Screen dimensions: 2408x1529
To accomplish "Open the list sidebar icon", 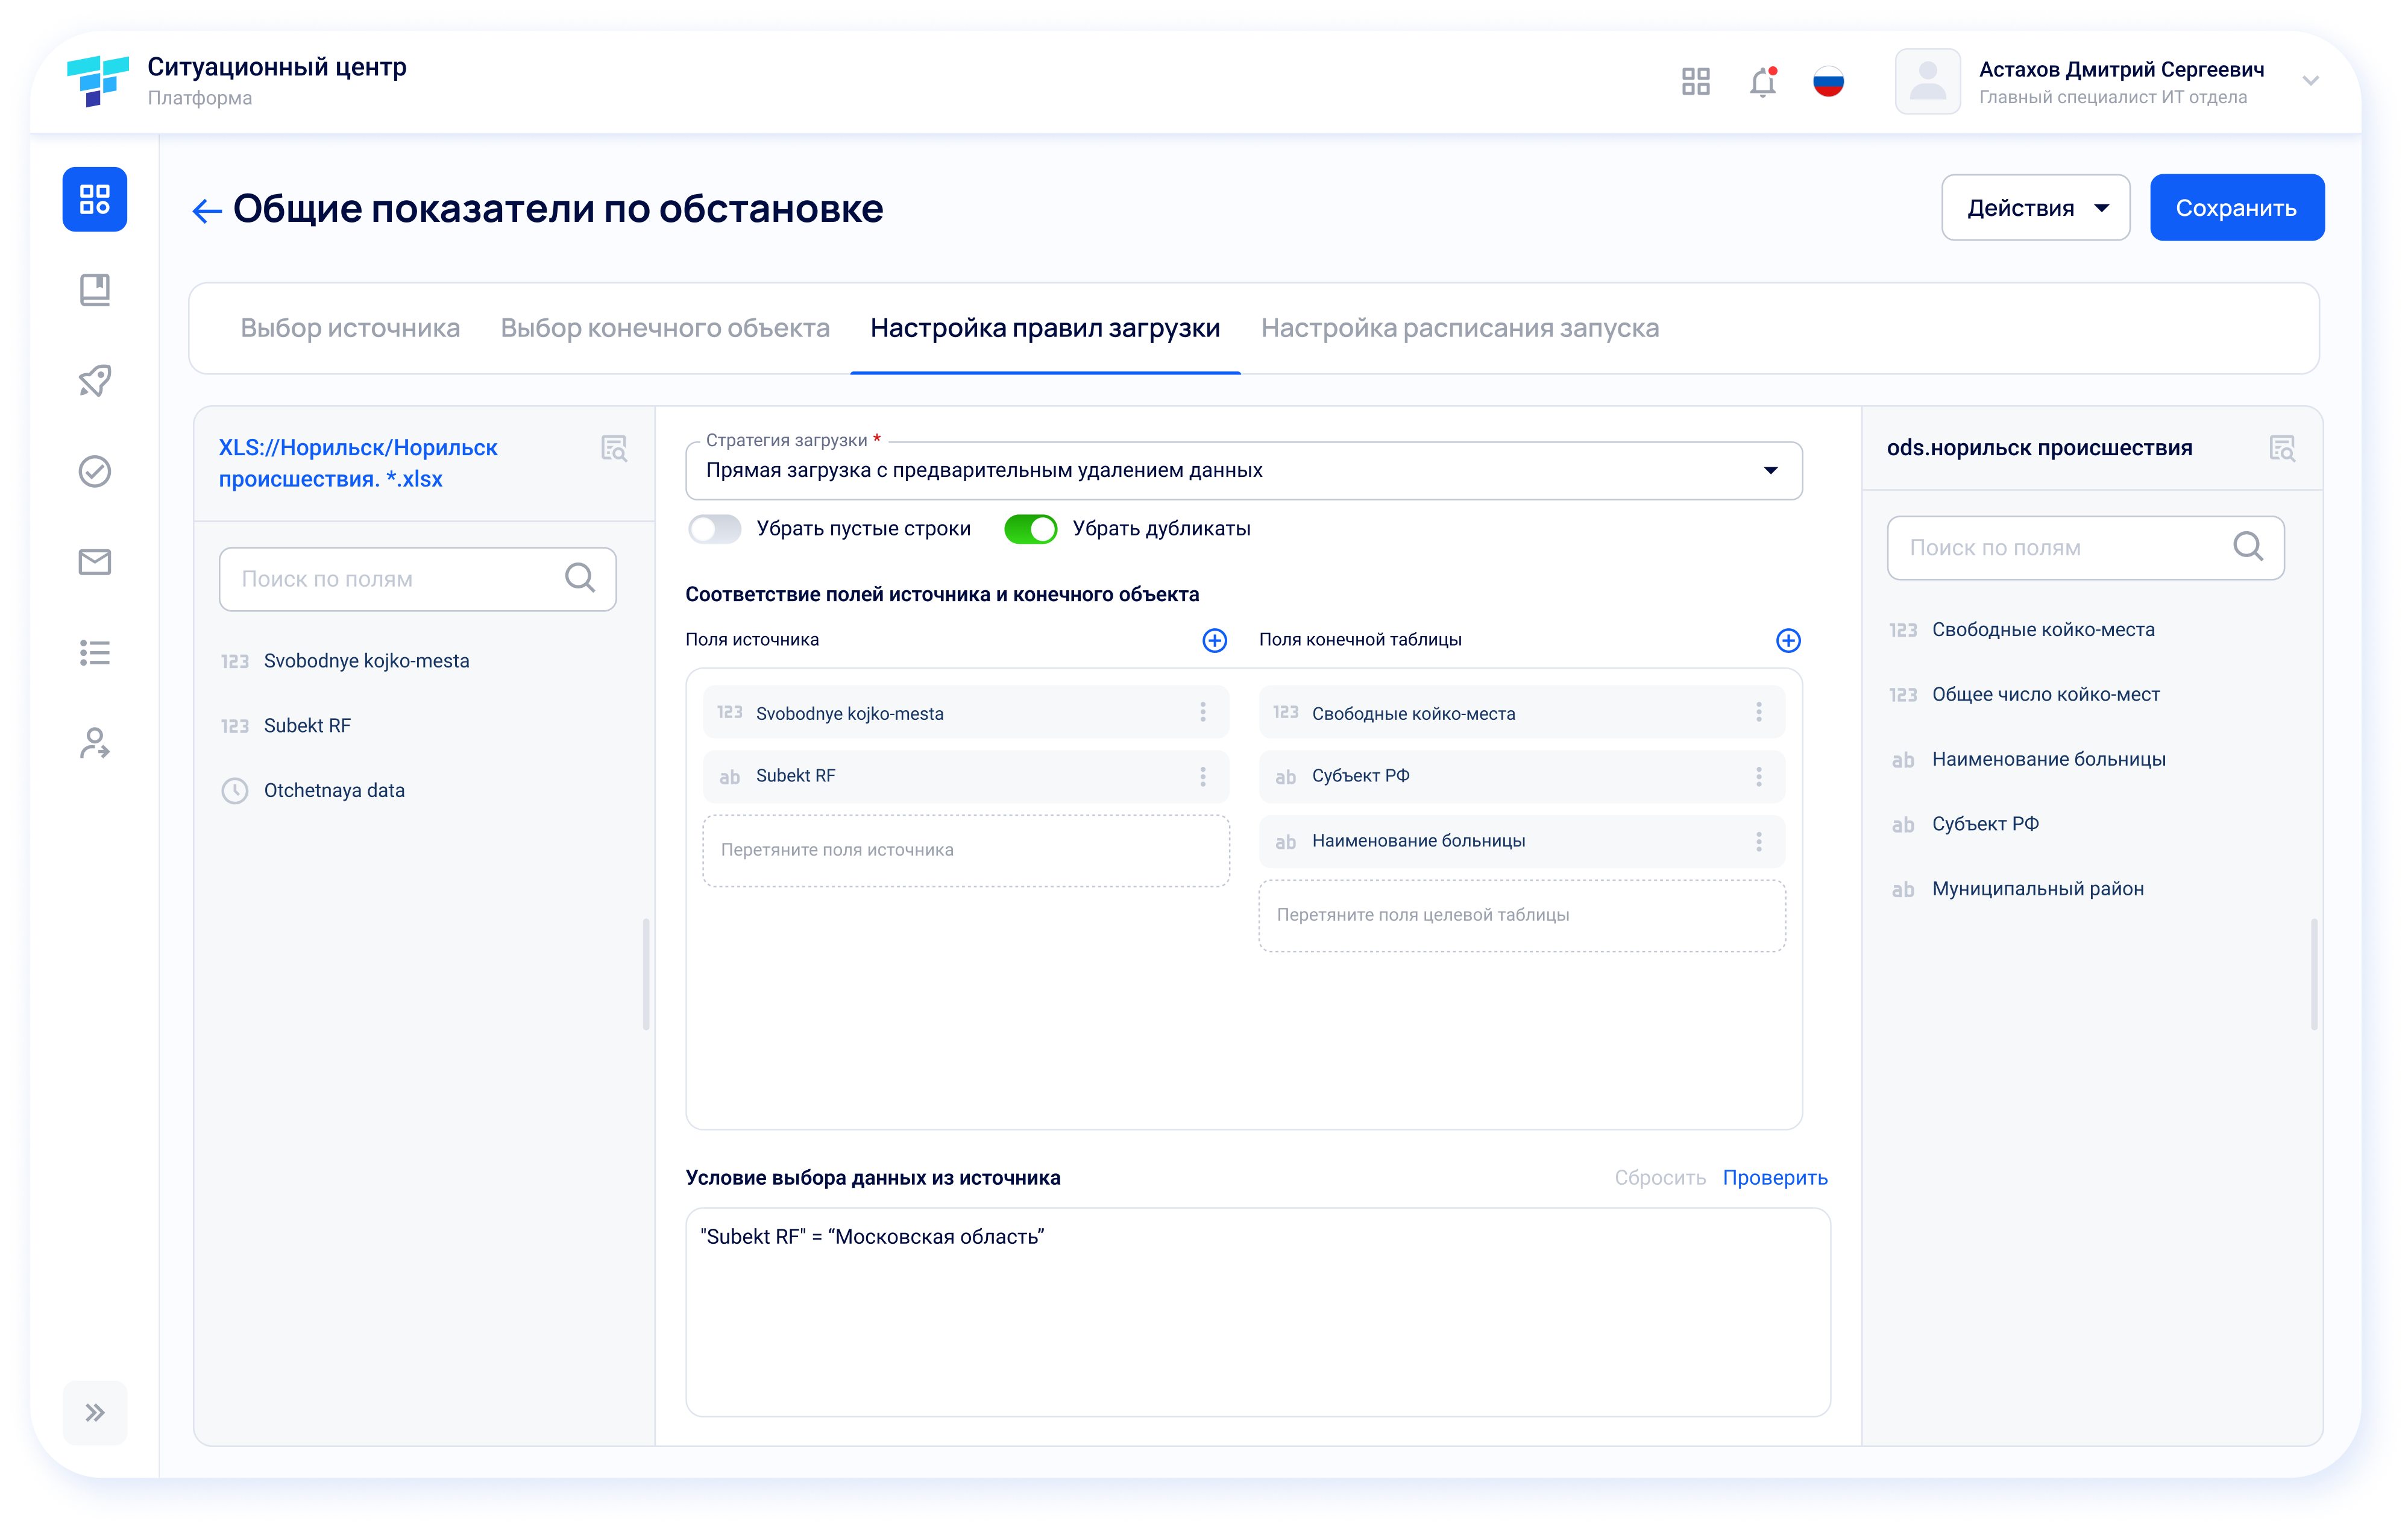I will click(x=95, y=653).
